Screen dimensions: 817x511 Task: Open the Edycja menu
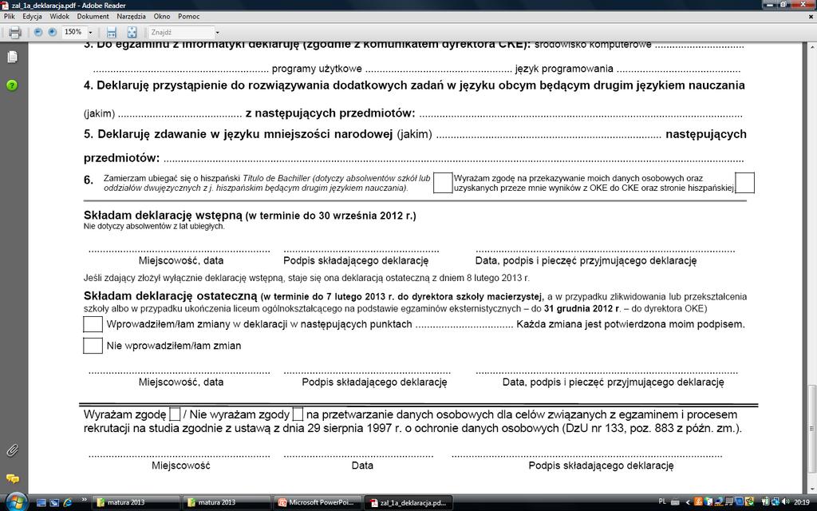click(32, 16)
